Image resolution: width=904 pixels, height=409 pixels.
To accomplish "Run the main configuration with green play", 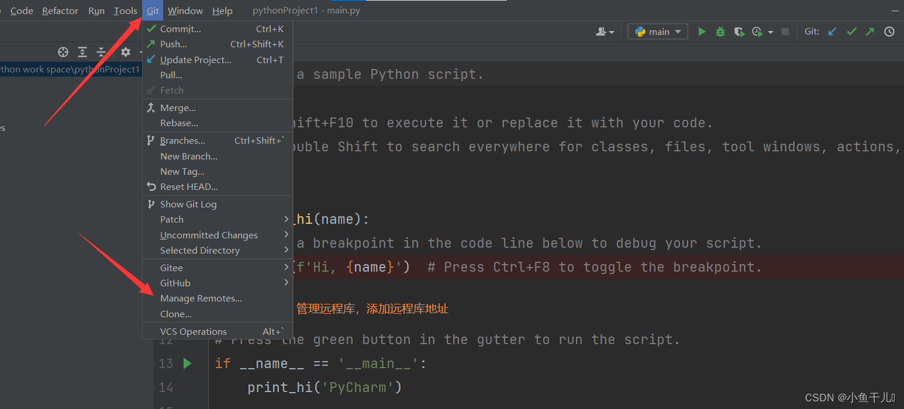I will pos(702,32).
